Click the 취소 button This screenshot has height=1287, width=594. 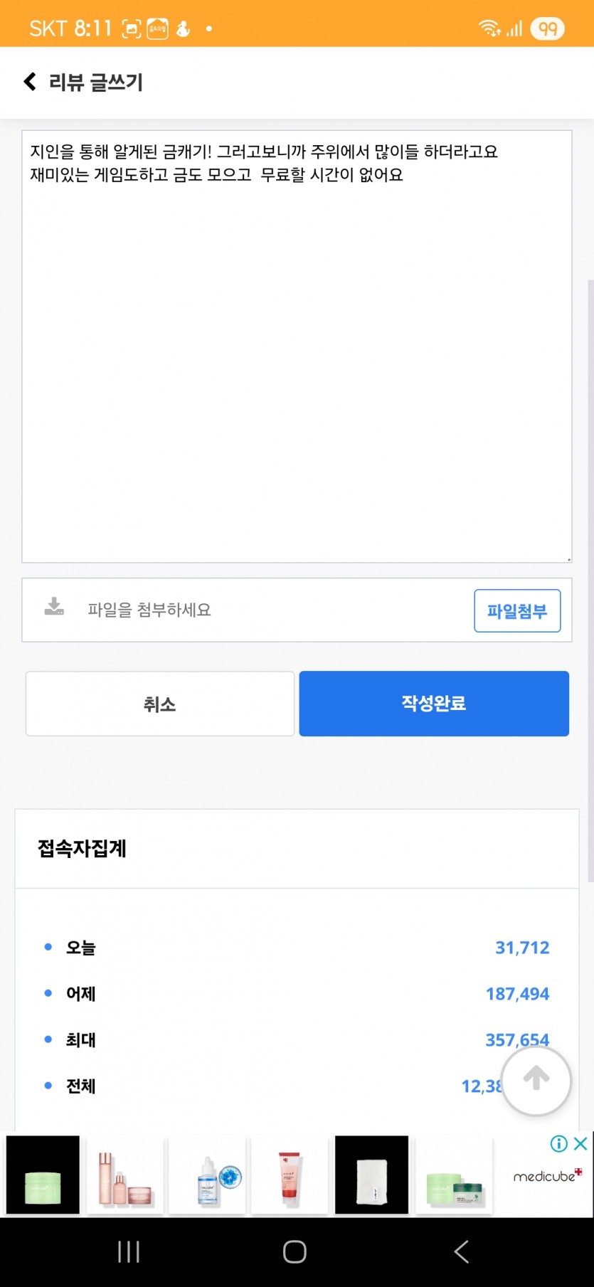coord(160,704)
